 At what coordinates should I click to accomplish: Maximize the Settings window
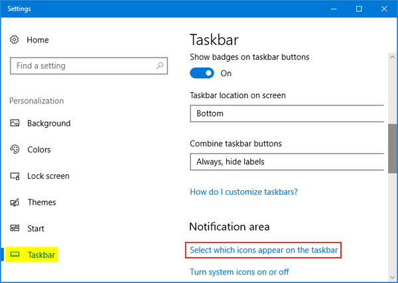tap(359, 9)
